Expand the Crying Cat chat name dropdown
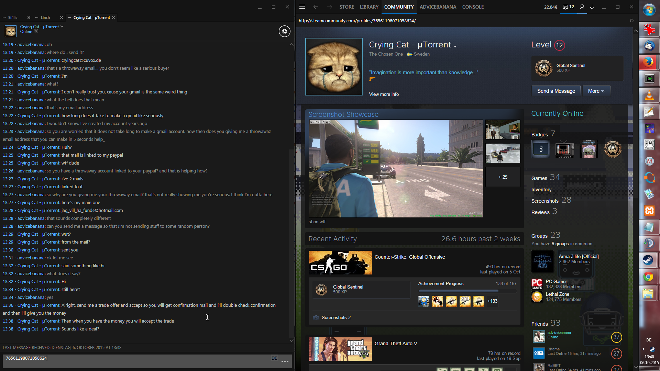This screenshot has height=371, width=660. (62, 26)
